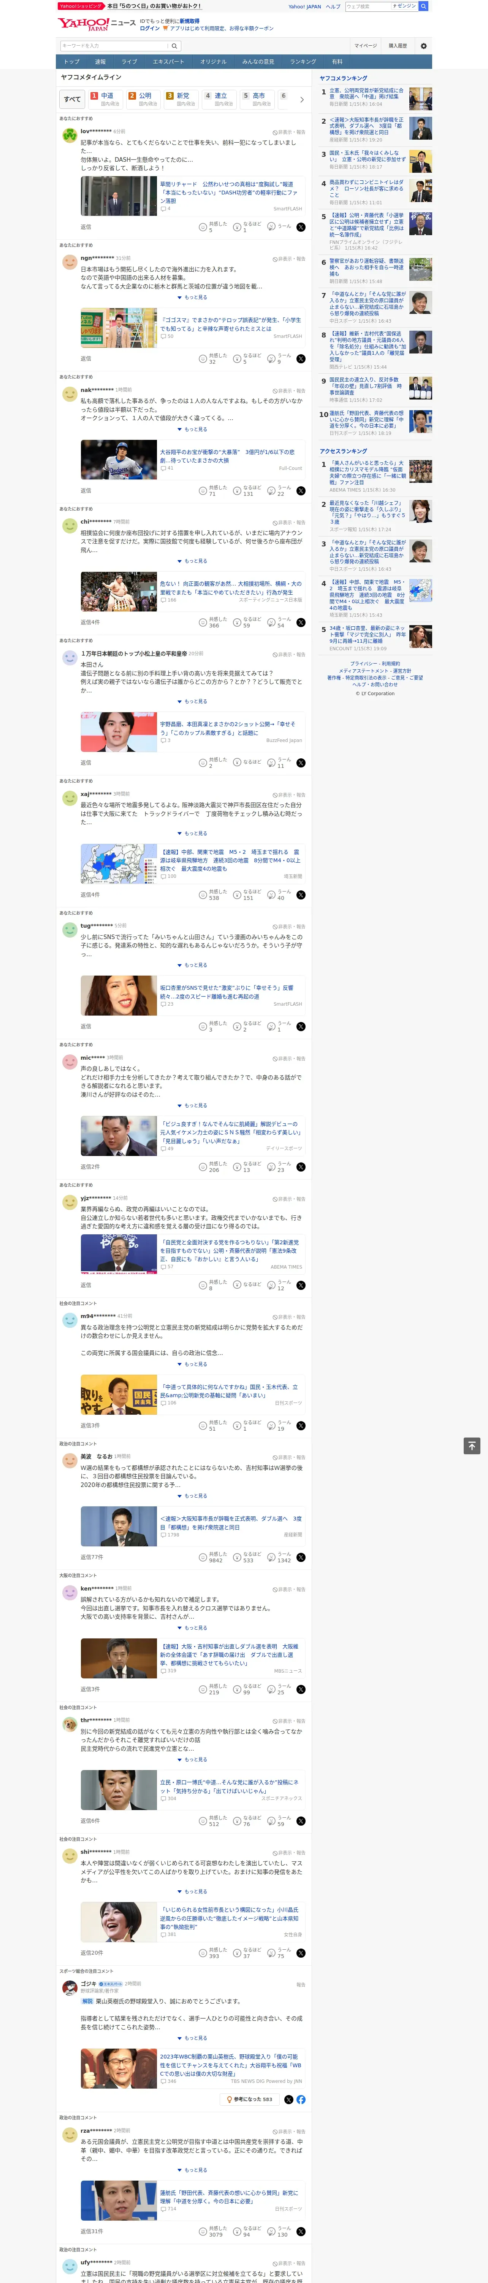Open 購入履歴 link

pyautogui.click(x=398, y=45)
